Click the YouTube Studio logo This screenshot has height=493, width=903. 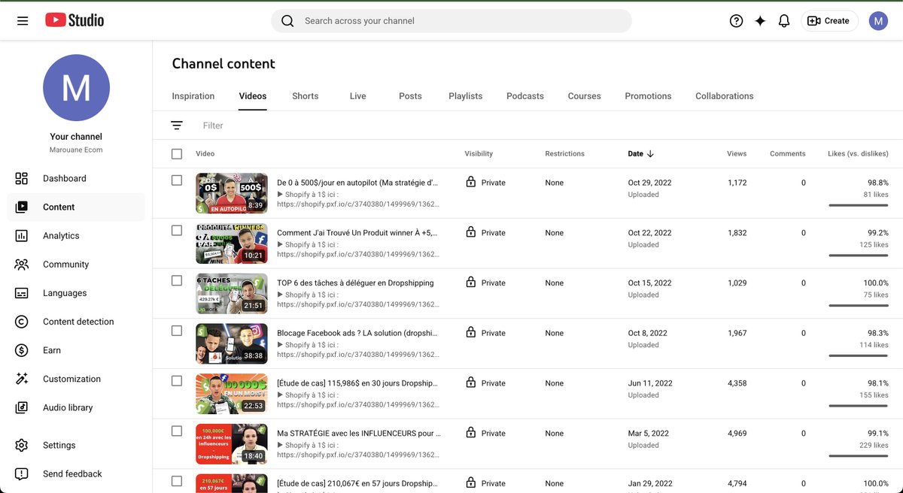pyautogui.click(x=74, y=21)
